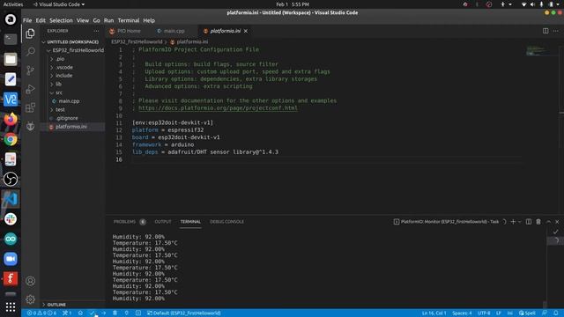Click PlatformIO Serial Monitor plug icon
564x317 pixels.
(x=126, y=313)
